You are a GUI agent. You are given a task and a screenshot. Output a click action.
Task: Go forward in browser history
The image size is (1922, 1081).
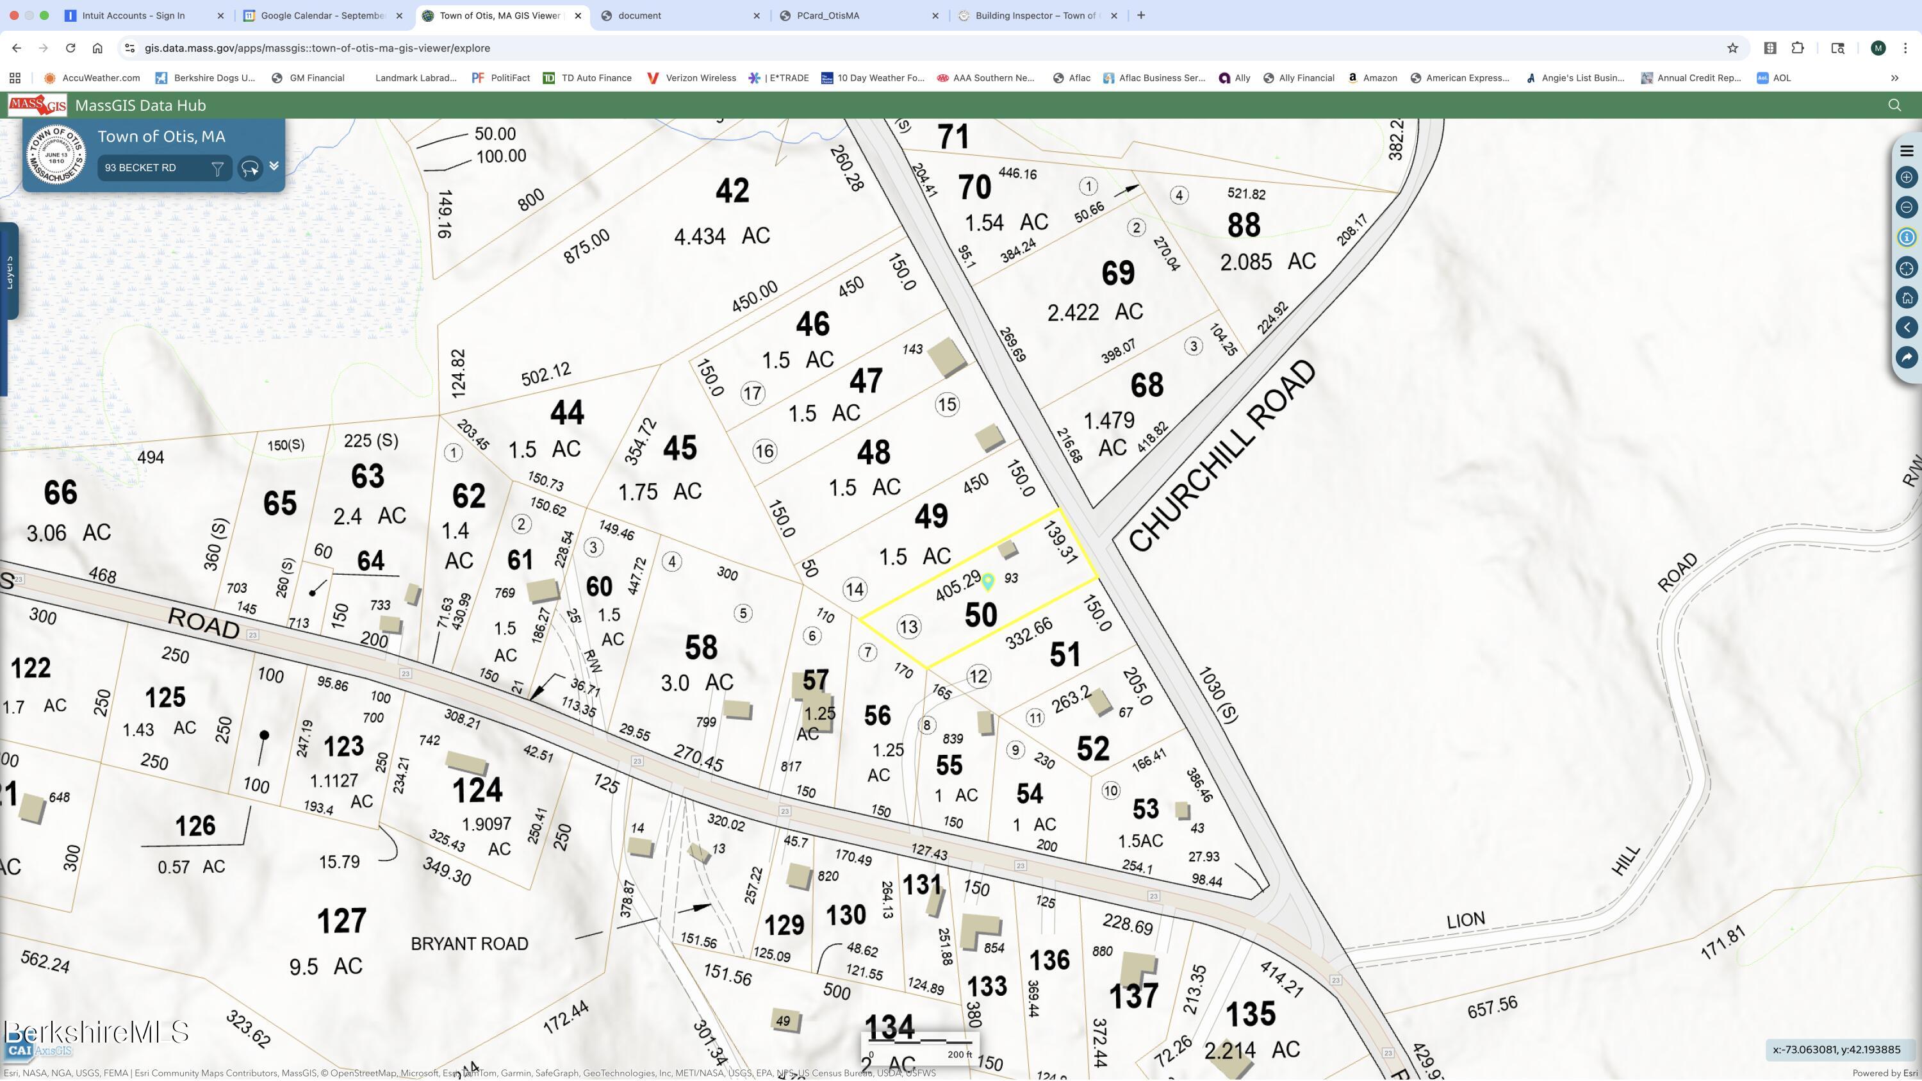click(x=44, y=48)
